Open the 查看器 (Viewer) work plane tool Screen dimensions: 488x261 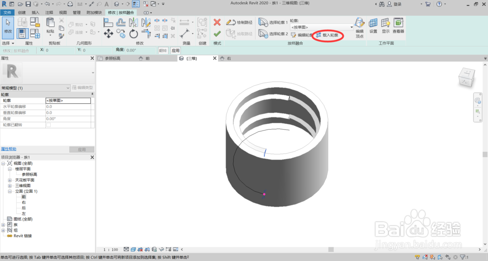coord(398,26)
